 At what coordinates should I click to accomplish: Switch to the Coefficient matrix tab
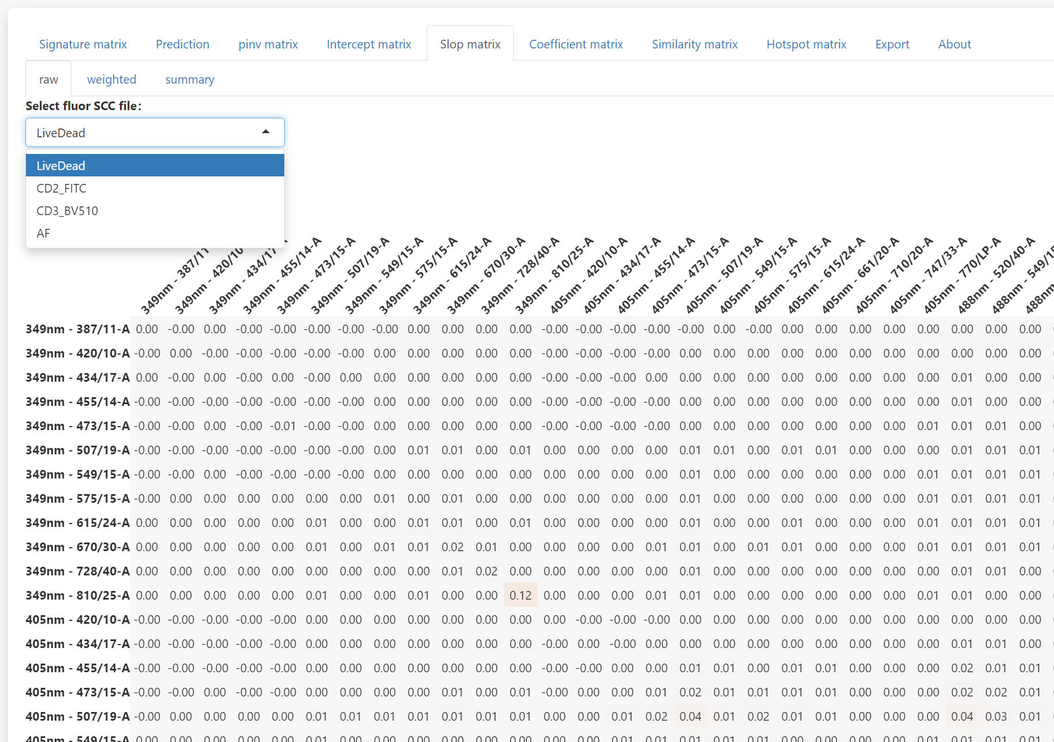point(575,44)
